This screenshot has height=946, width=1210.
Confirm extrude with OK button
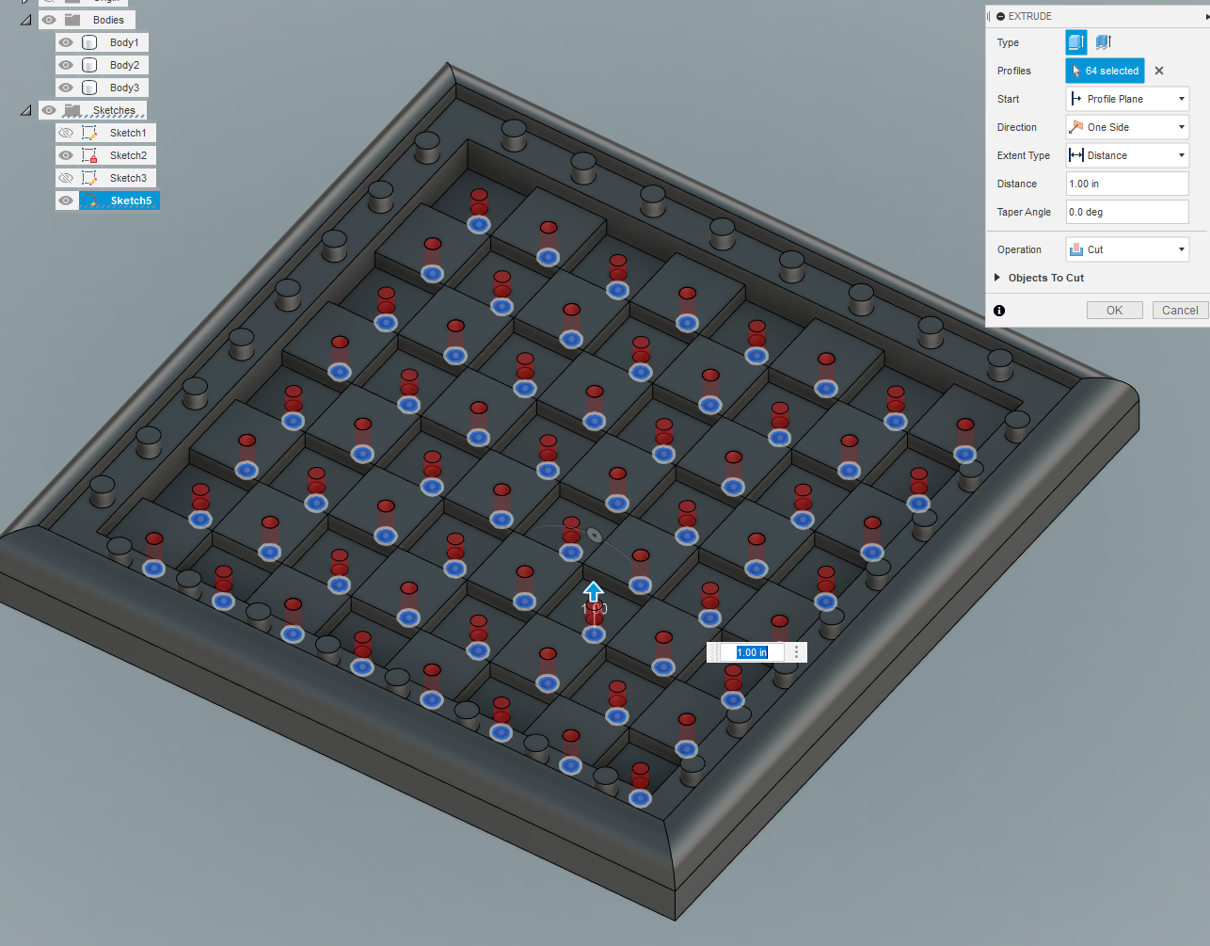(x=1115, y=311)
